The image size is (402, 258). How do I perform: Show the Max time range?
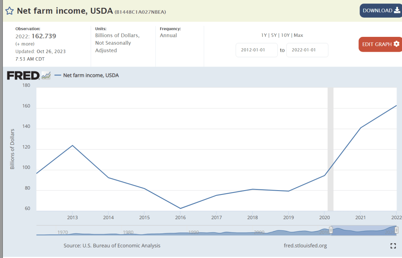(298, 35)
